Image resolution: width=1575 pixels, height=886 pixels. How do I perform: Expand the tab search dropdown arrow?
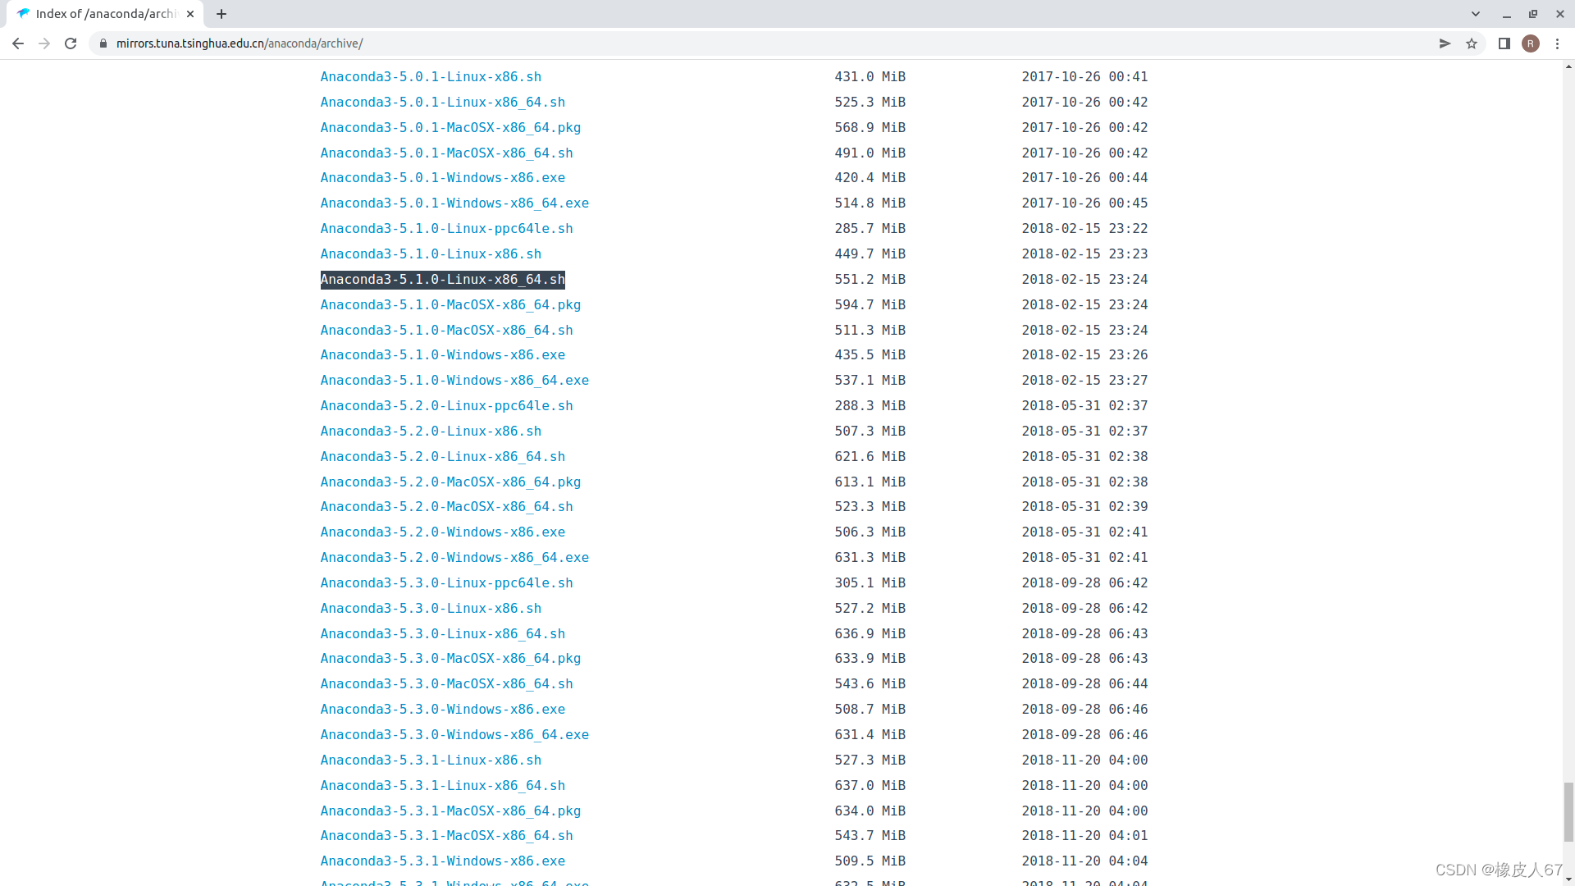[1476, 14]
